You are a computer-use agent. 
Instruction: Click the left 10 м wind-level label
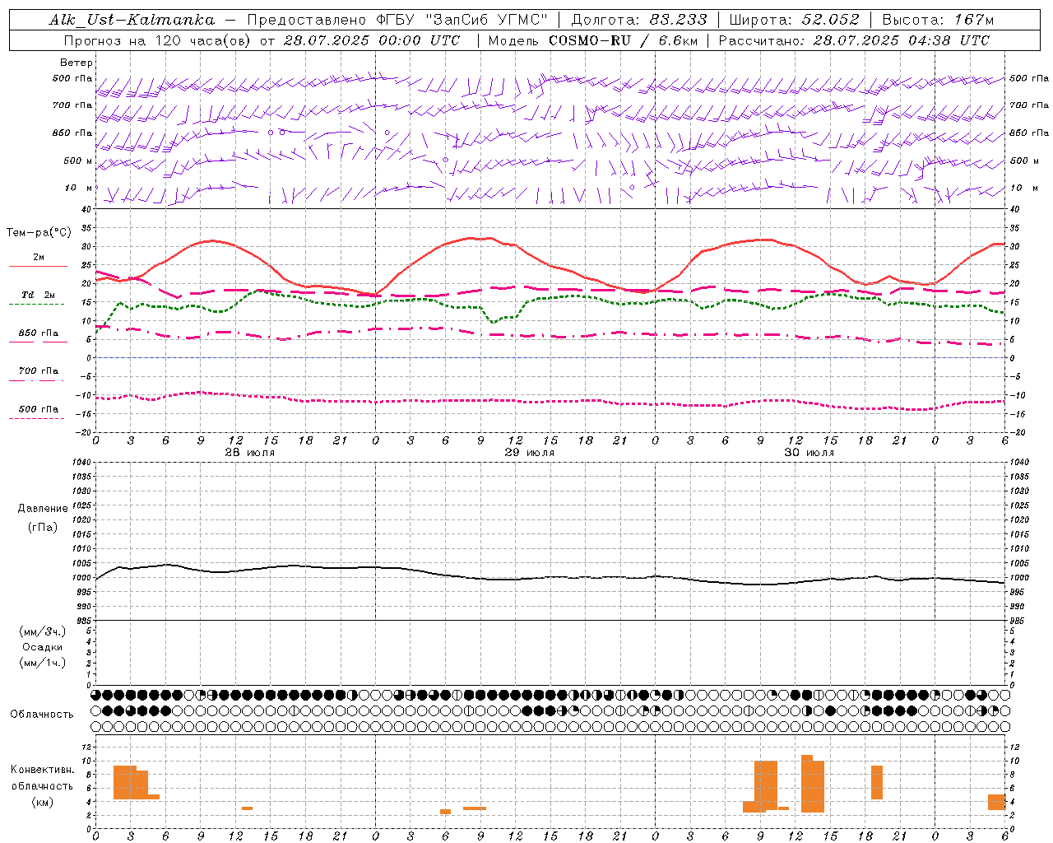(x=79, y=188)
